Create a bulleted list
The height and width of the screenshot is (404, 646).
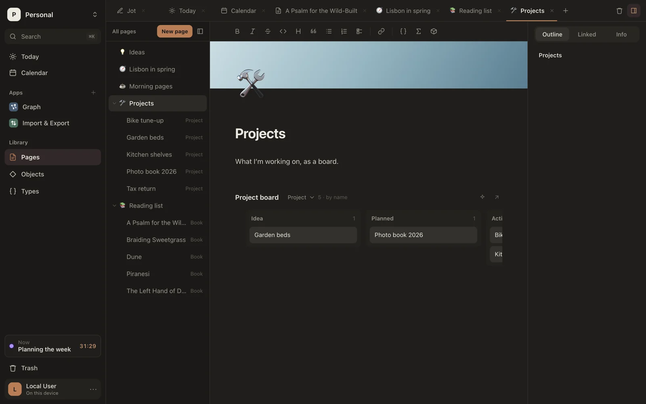click(x=329, y=32)
